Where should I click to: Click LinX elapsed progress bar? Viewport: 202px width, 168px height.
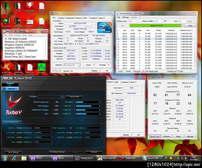pos(157,26)
